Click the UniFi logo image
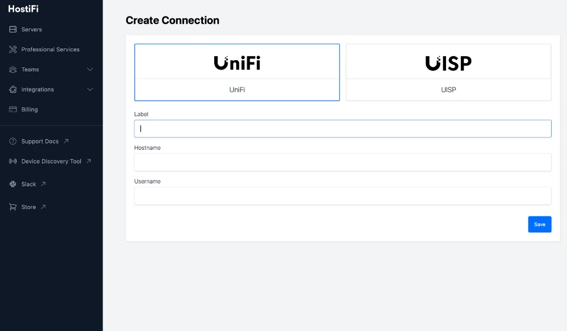Viewport: 567px width, 331px height. click(x=237, y=63)
